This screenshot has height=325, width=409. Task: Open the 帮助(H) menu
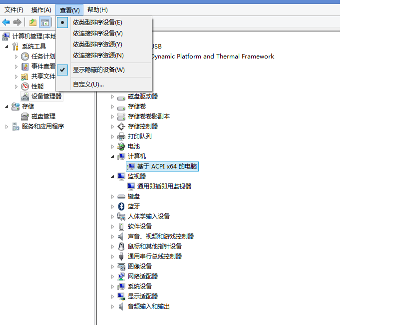pos(97,9)
